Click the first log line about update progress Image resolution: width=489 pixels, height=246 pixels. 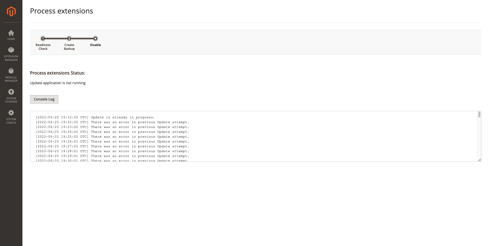coord(95,117)
